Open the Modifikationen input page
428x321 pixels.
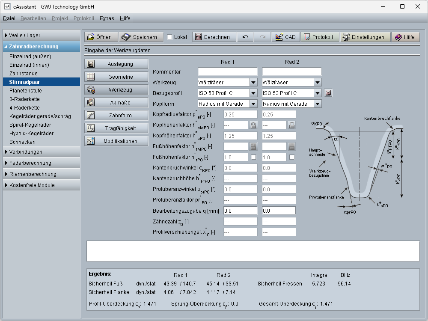coord(116,141)
